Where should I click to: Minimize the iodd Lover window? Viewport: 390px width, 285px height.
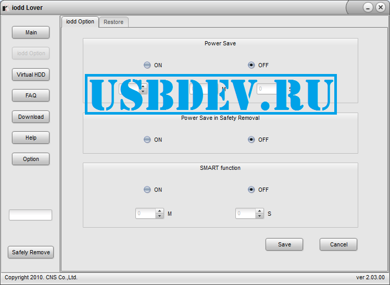pos(368,7)
